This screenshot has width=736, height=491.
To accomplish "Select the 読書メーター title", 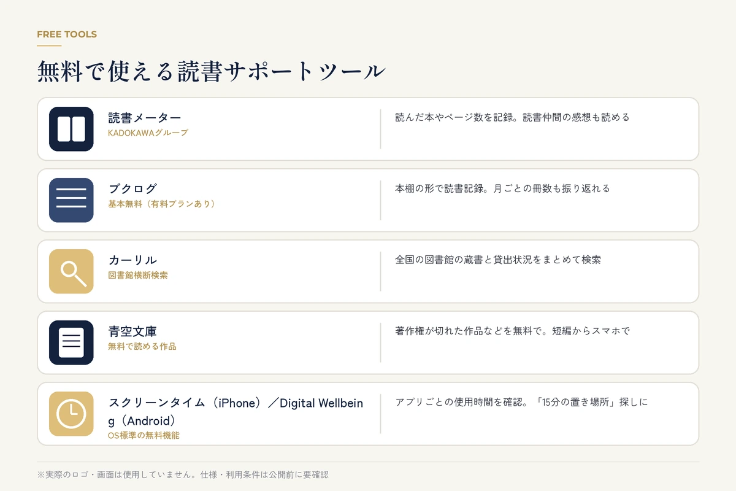I will click(145, 118).
